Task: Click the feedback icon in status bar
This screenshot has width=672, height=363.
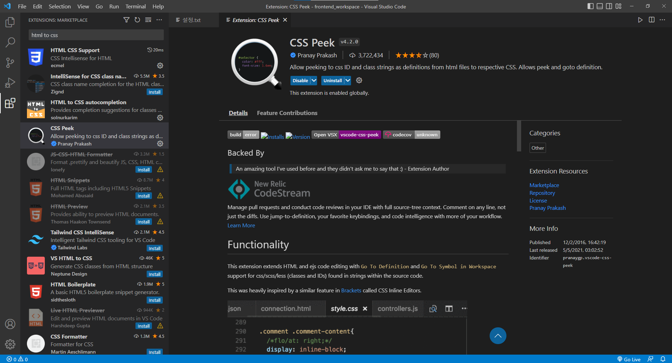Action: (651, 359)
